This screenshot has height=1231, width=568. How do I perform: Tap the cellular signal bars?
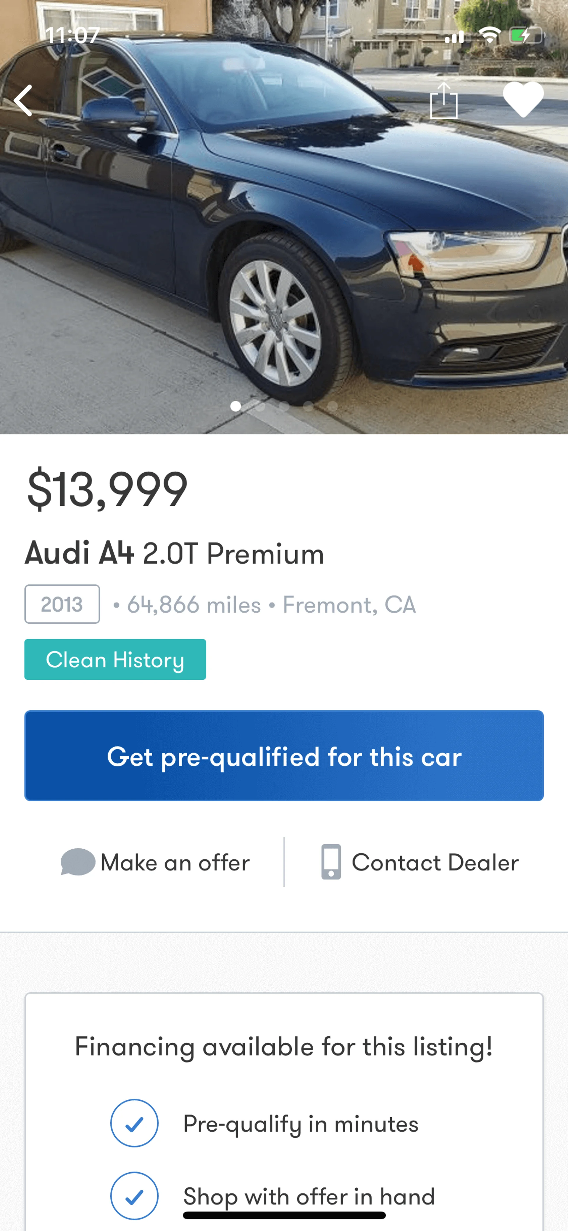454,37
